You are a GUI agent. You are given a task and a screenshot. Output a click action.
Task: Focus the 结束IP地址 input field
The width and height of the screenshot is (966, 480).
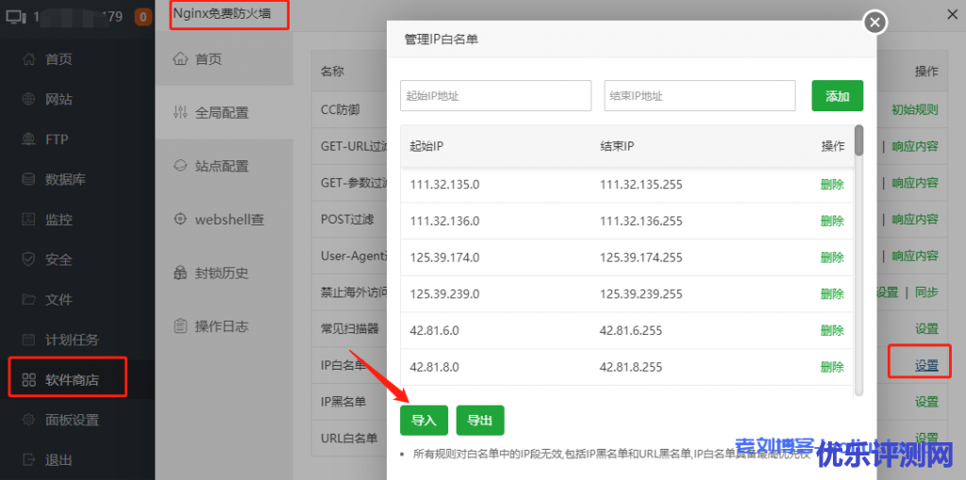tap(699, 96)
